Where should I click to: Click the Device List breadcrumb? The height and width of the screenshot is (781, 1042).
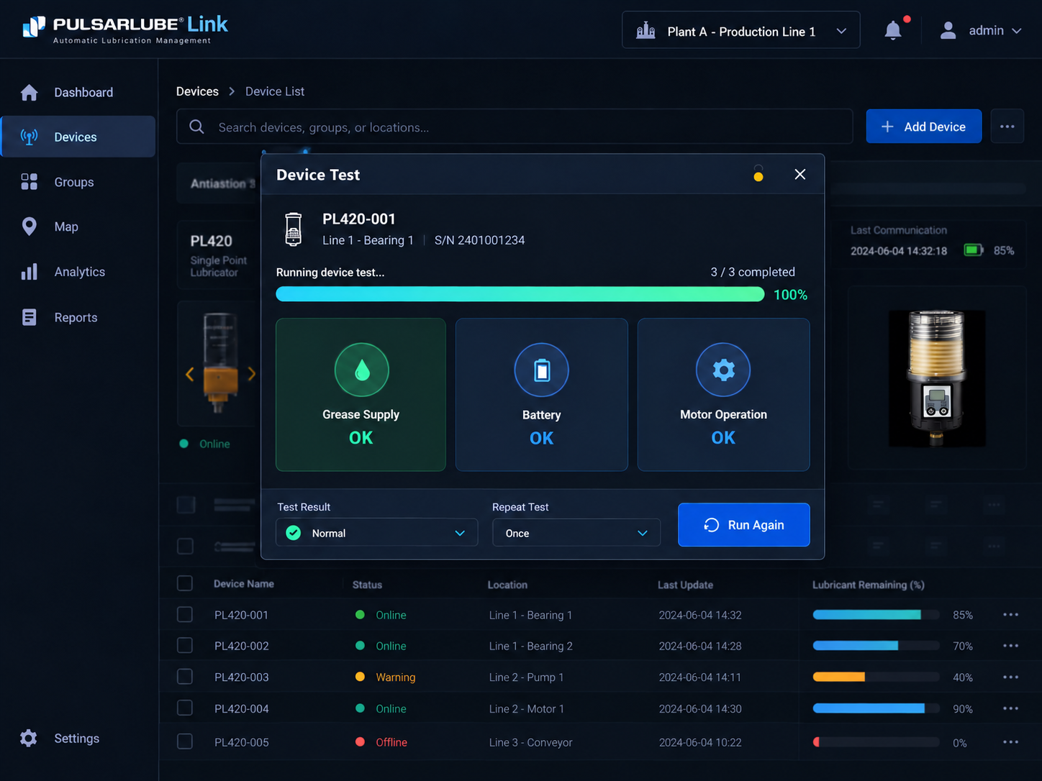(x=275, y=91)
